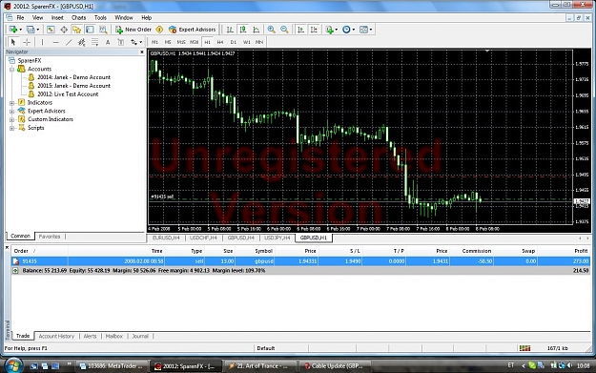Open the Favorites tab in Navigator

pos(50,237)
